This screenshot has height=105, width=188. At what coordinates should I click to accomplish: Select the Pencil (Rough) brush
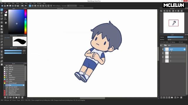tap(14, 83)
